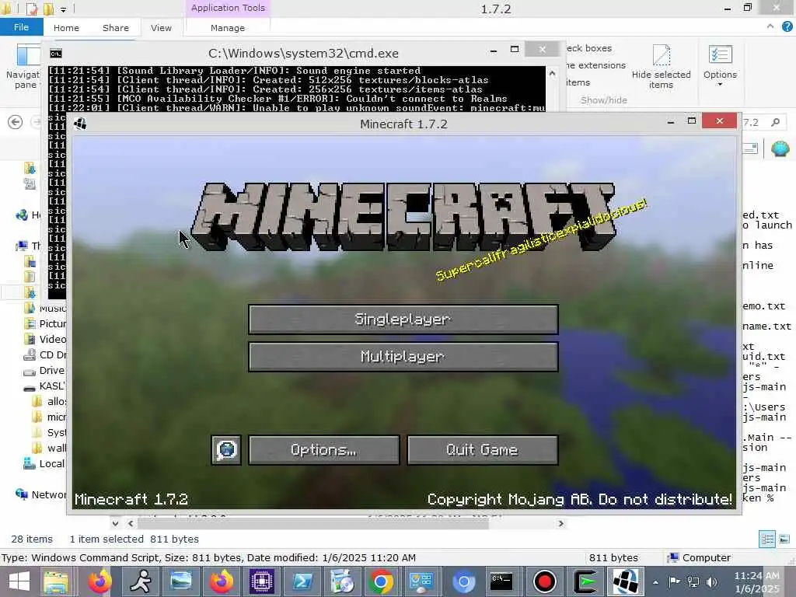Viewport: 796px width, 597px height.
Task: Select Music in the Explorer navigation tree
Action: (x=46, y=308)
